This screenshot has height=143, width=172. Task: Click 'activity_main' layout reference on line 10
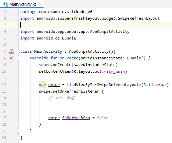tap(110, 71)
